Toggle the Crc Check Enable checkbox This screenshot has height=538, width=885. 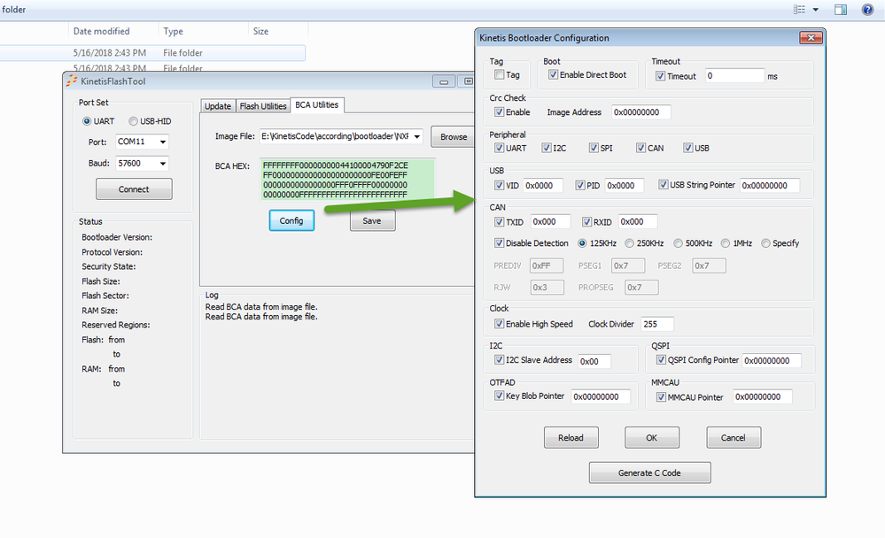click(499, 112)
